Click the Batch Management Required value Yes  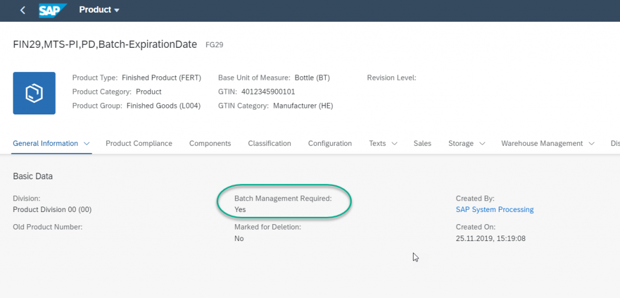(x=240, y=210)
